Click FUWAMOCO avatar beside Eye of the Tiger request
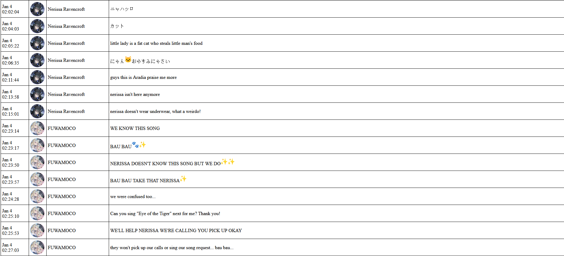 (37, 213)
